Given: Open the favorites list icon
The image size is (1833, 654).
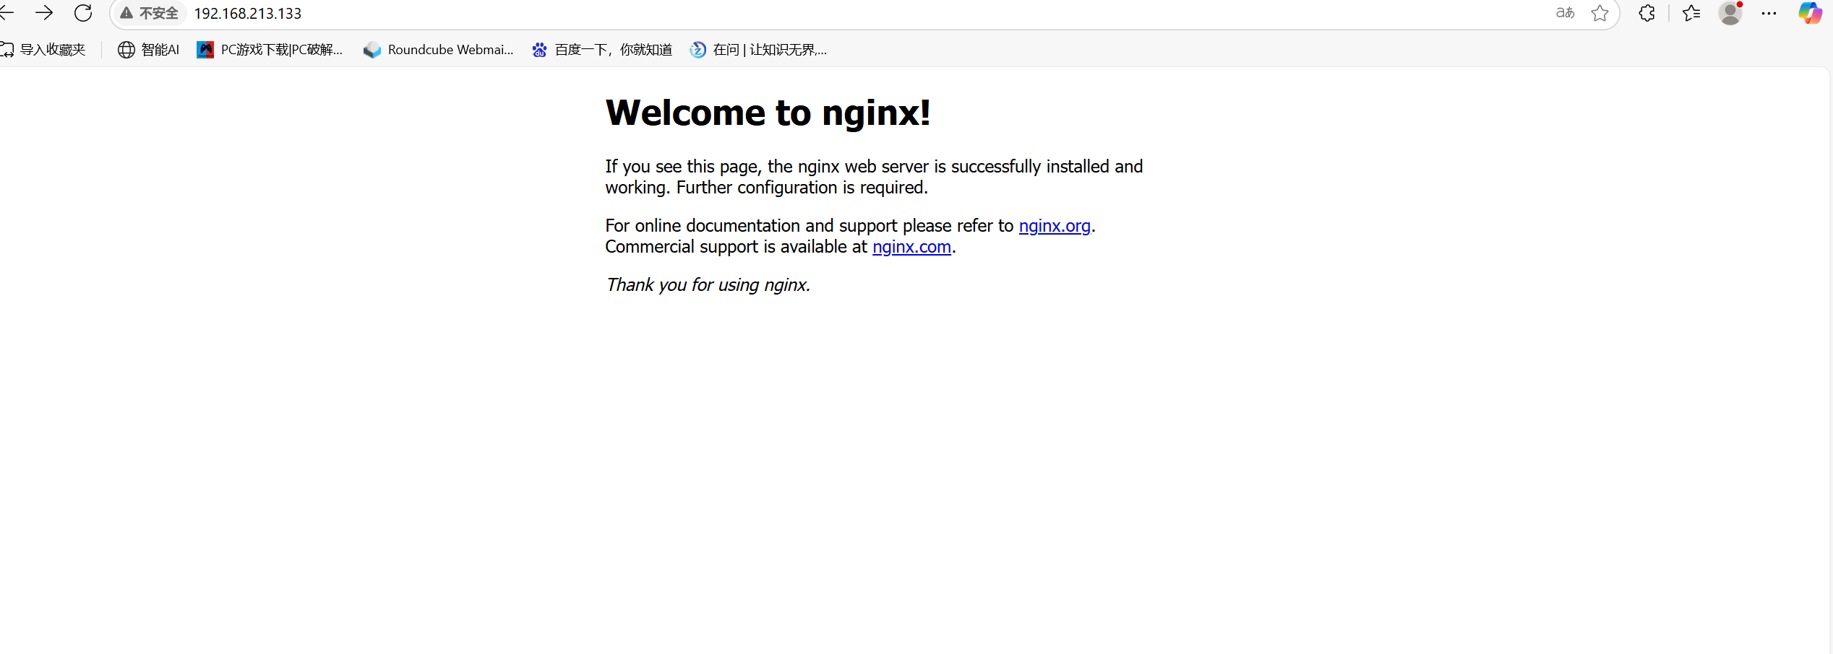Looking at the screenshot, I should [x=1691, y=13].
